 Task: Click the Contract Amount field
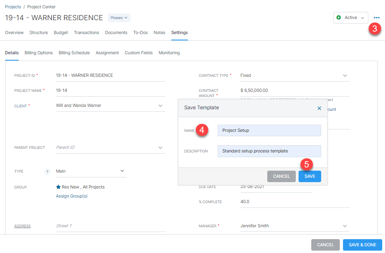295,90
